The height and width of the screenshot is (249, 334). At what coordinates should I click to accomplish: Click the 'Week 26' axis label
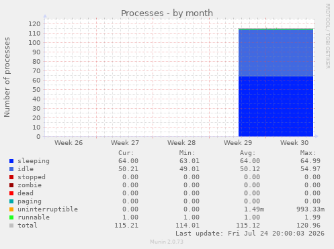[x=69, y=143]
